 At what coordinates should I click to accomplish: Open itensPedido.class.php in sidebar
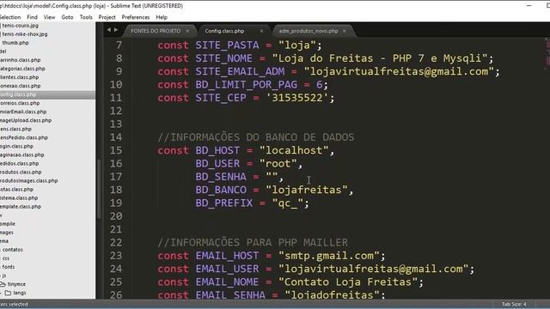coord(24,137)
